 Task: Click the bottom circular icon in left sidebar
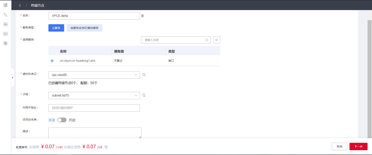tap(5, 43)
